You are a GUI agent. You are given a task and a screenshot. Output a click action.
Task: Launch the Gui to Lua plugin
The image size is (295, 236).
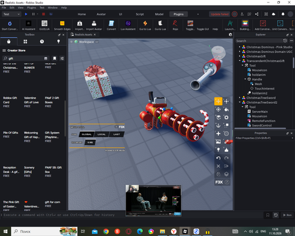pos(145,25)
